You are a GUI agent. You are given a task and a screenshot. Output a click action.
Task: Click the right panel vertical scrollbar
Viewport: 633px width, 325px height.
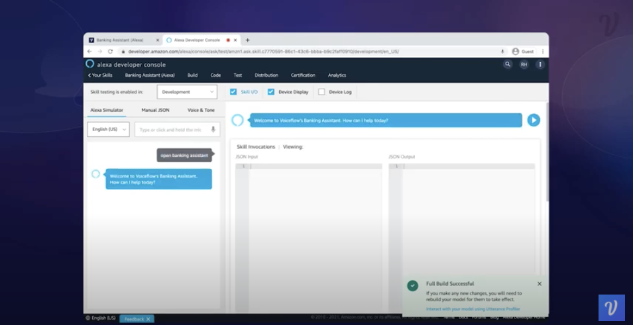[x=547, y=151]
